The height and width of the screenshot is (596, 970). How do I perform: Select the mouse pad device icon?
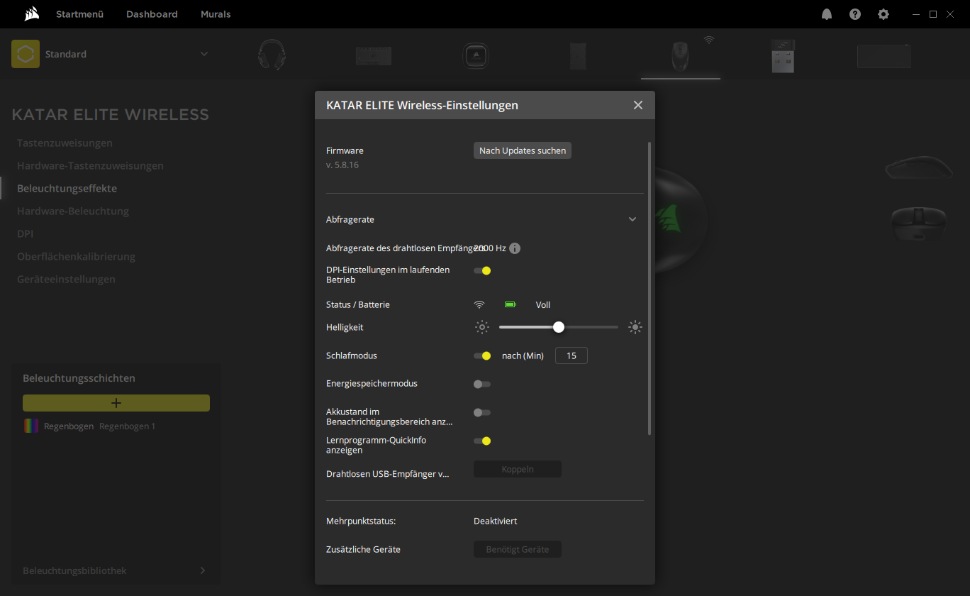(x=883, y=56)
